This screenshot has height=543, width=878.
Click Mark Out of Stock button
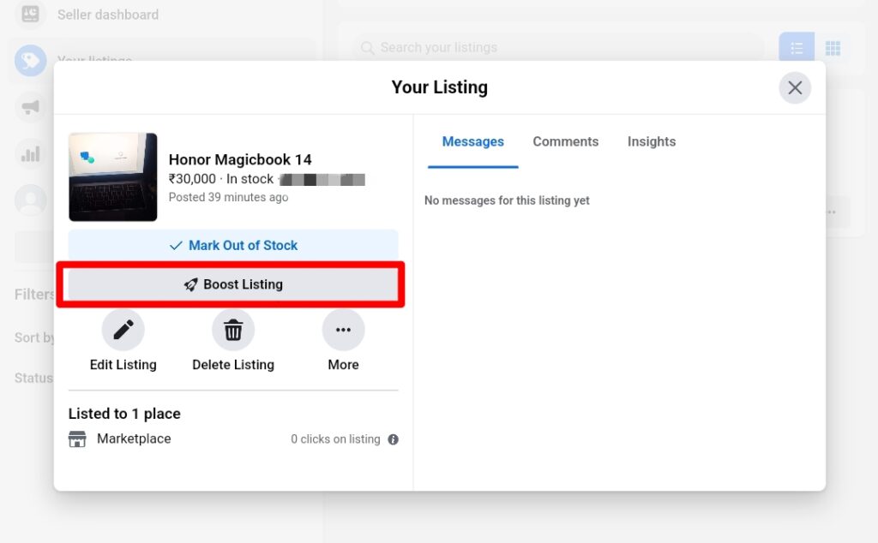point(233,245)
